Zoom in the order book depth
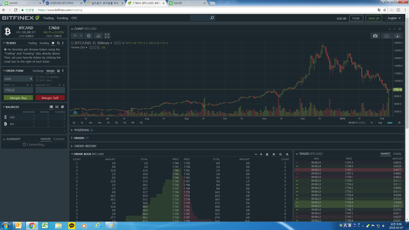Viewport: 409px width, 230px height. click(x=287, y=154)
